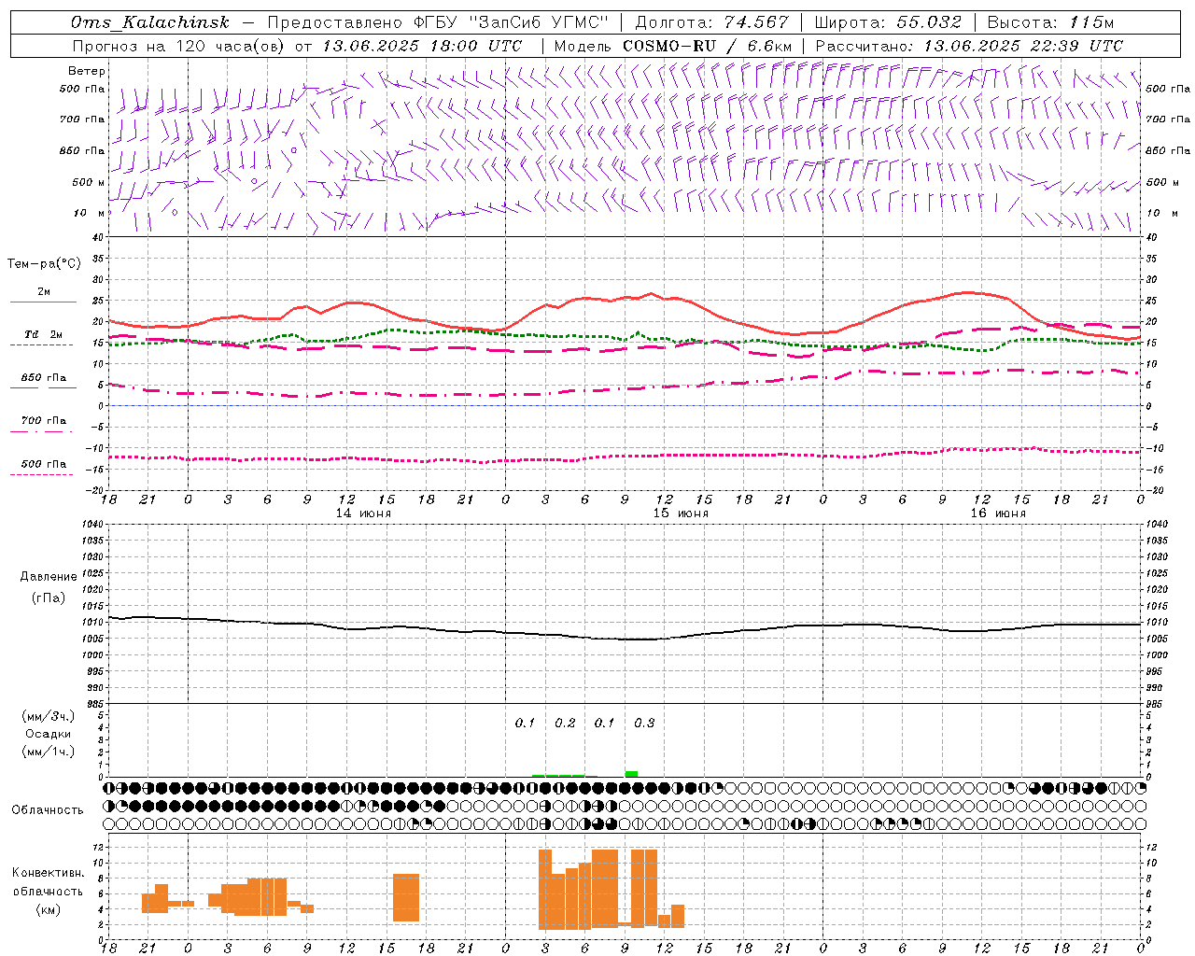
Task: Click the (мм/3ч.) precipitation unit label
Action: 49,716
